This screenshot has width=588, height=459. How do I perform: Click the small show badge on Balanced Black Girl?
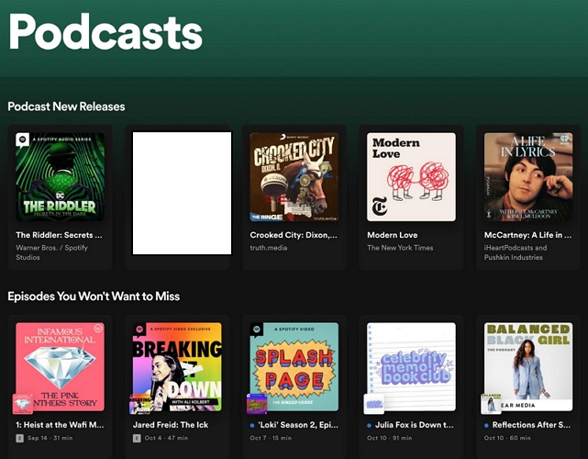[493, 403]
